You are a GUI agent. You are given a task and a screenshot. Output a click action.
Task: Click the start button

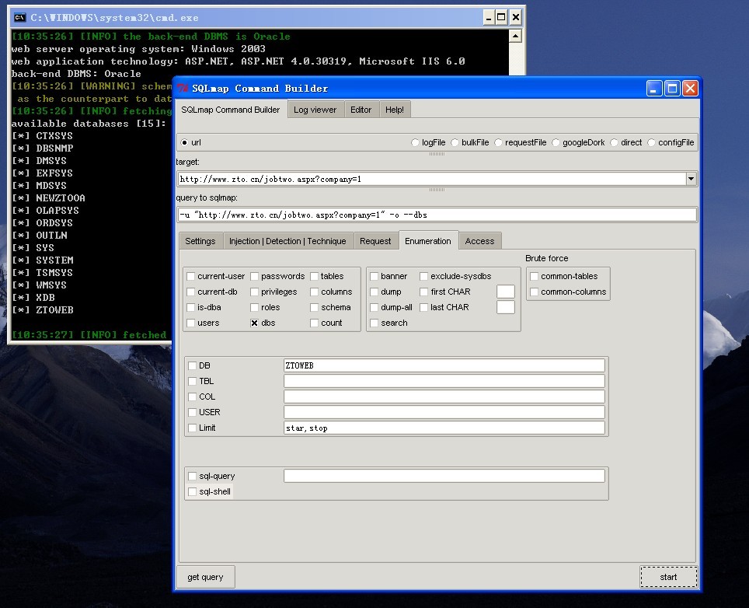tap(668, 577)
